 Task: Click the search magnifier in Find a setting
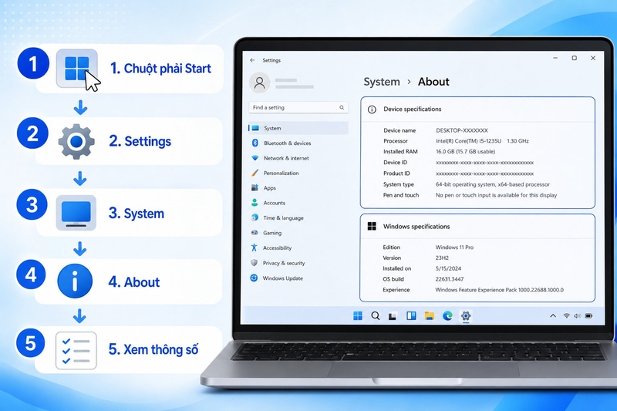point(342,107)
